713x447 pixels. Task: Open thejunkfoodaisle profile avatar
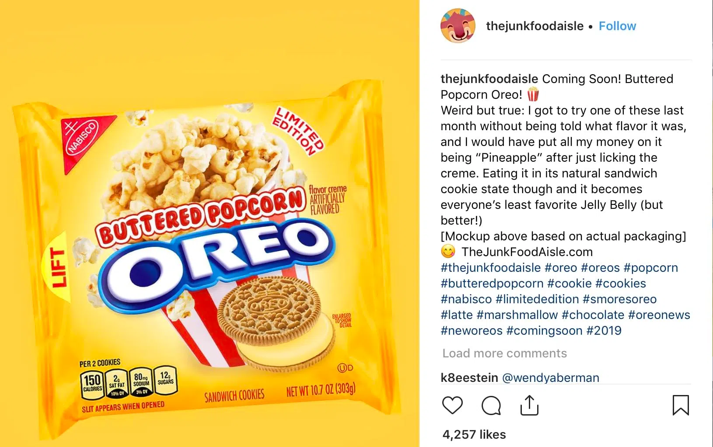pos(458,26)
